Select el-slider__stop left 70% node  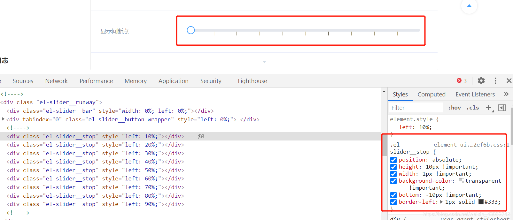tap(95, 187)
